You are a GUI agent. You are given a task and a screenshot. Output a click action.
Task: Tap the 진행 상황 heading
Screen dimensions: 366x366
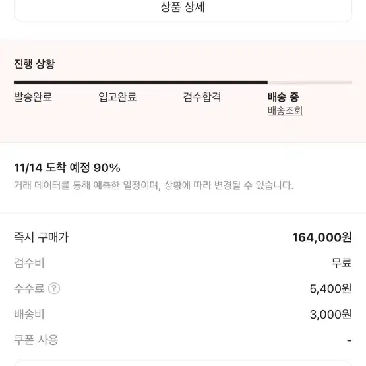click(34, 64)
